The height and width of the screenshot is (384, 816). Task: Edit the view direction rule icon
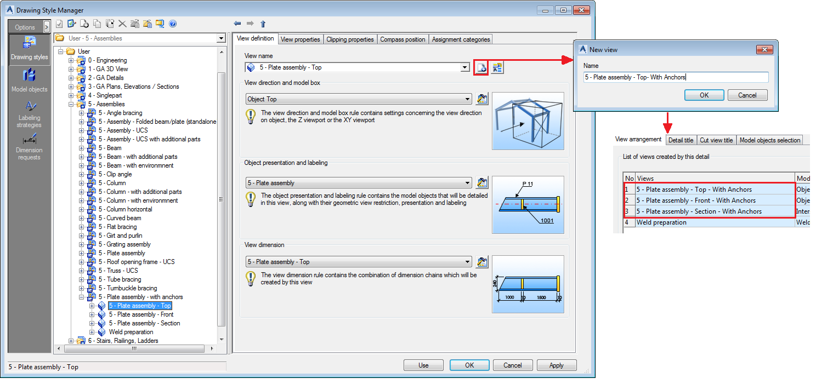[482, 99]
